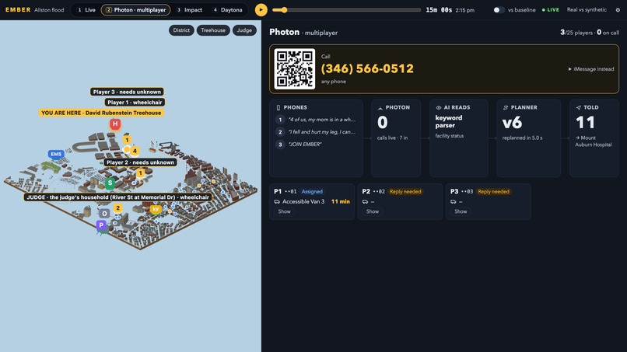Switch map view to Treehouse
Image resolution: width=627 pixels, height=352 pixels.
tap(213, 30)
